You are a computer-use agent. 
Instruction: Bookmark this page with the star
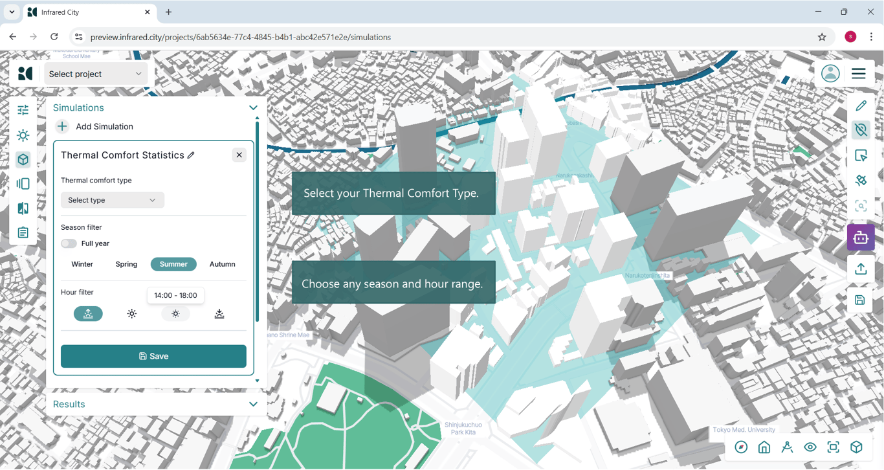pyautogui.click(x=822, y=37)
